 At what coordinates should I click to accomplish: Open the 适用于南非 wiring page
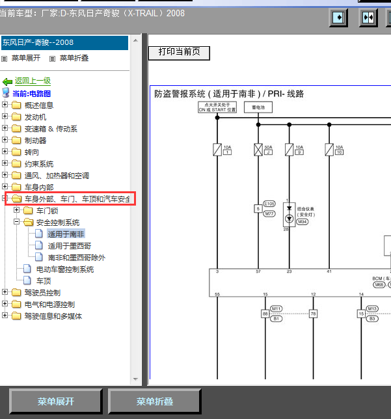(x=66, y=234)
